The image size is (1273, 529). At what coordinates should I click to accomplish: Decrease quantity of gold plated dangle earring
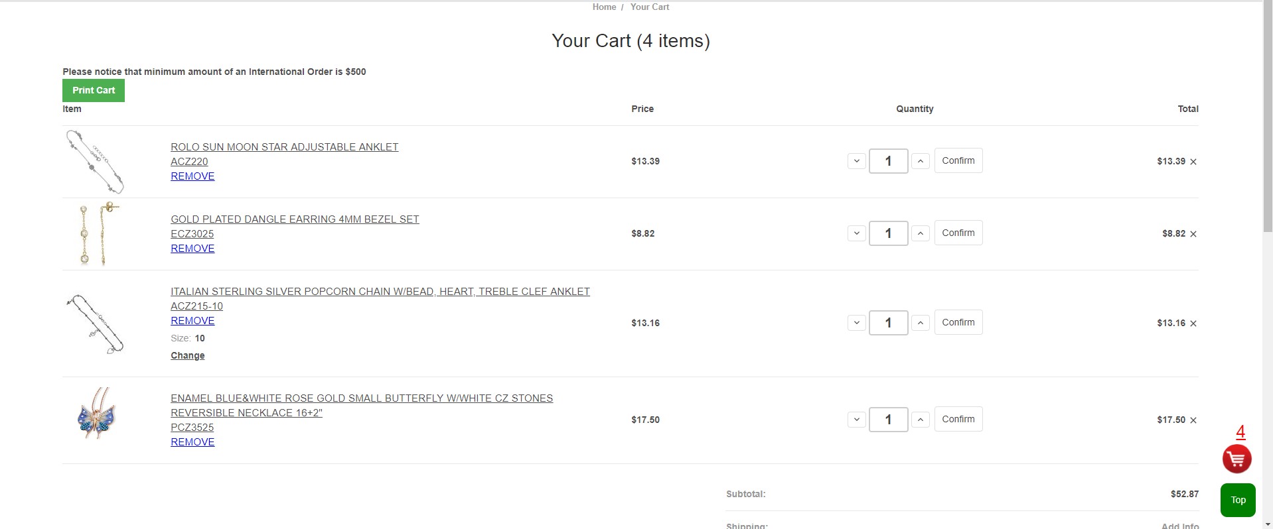[x=857, y=233]
